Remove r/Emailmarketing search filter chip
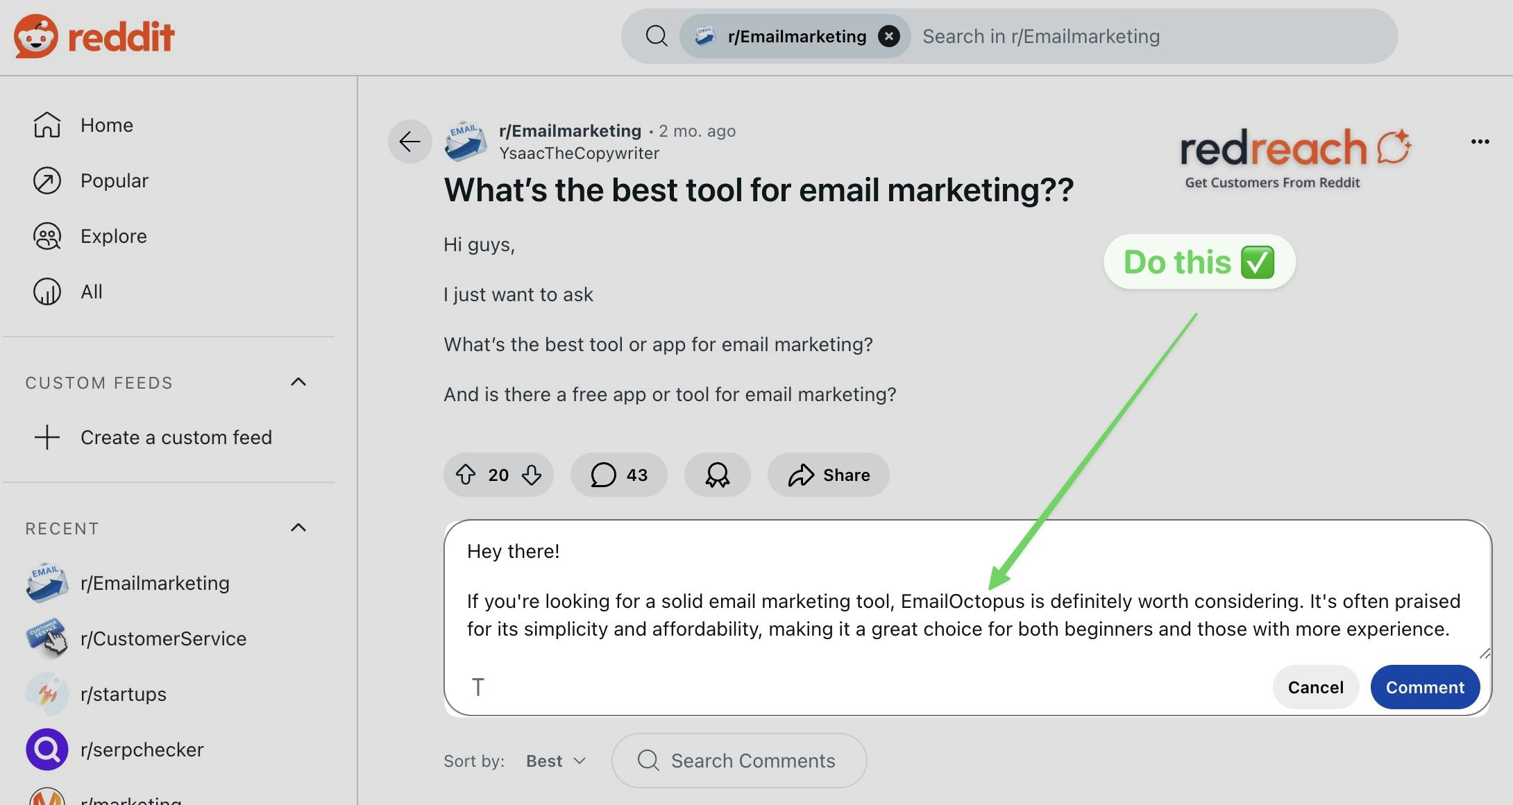 click(x=888, y=36)
